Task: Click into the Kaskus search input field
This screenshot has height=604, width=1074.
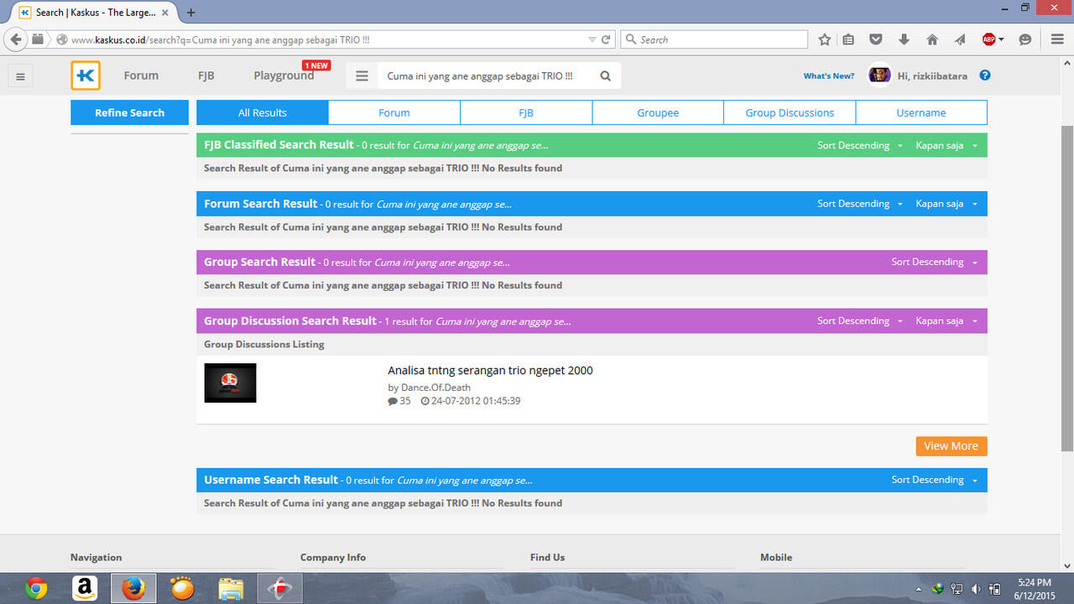Action: pyautogui.click(x=486, y=75)
